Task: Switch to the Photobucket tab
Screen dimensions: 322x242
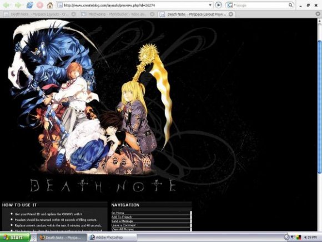Action: tap(117, 14)
